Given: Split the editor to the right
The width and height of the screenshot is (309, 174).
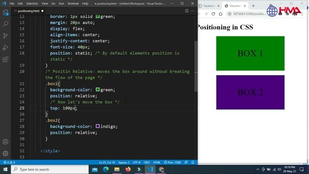Looking at the screenshot, I should pyautogui.click(x=186, y=11).
